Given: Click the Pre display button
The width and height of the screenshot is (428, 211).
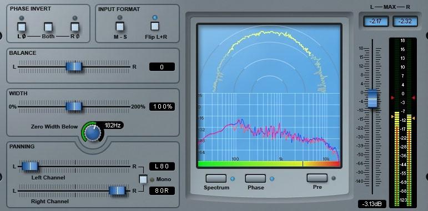Looking at the screenshot, I should [x=317, y=178].
